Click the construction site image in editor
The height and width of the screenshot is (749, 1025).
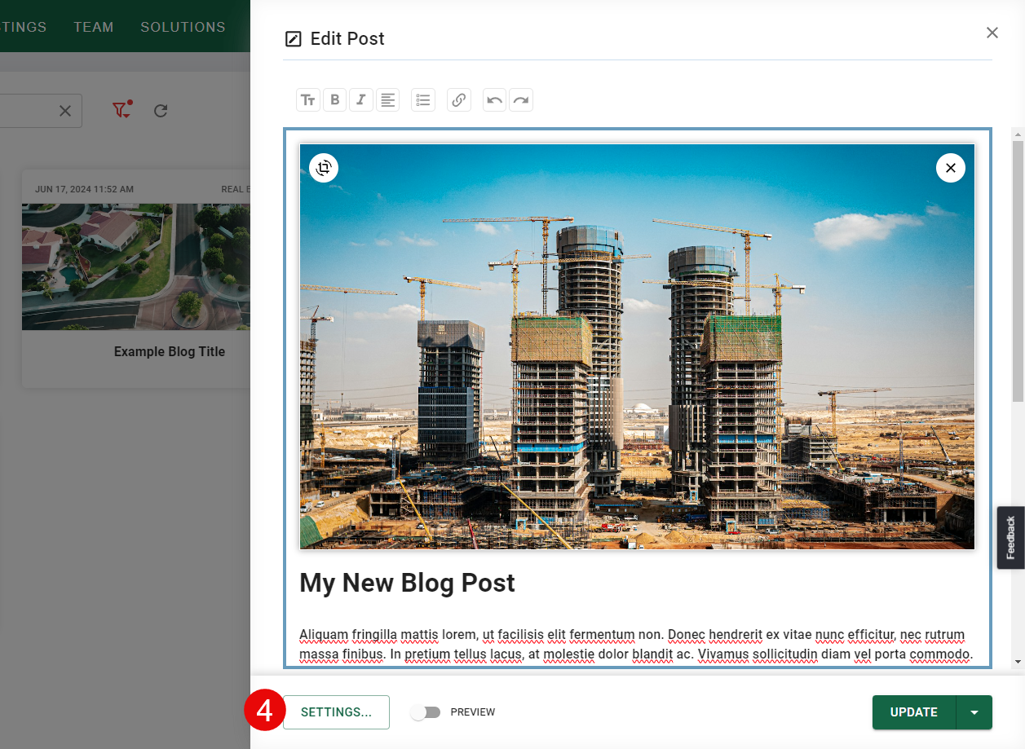[637, 346]
